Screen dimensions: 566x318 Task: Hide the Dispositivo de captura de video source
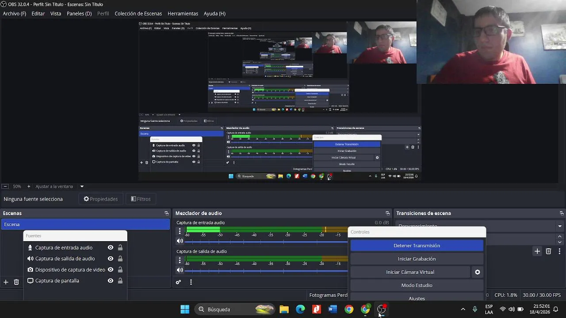coord(111,270)
